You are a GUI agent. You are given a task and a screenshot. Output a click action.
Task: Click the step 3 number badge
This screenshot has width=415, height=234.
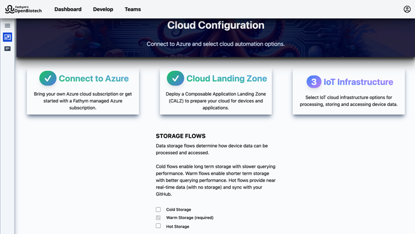314,82
